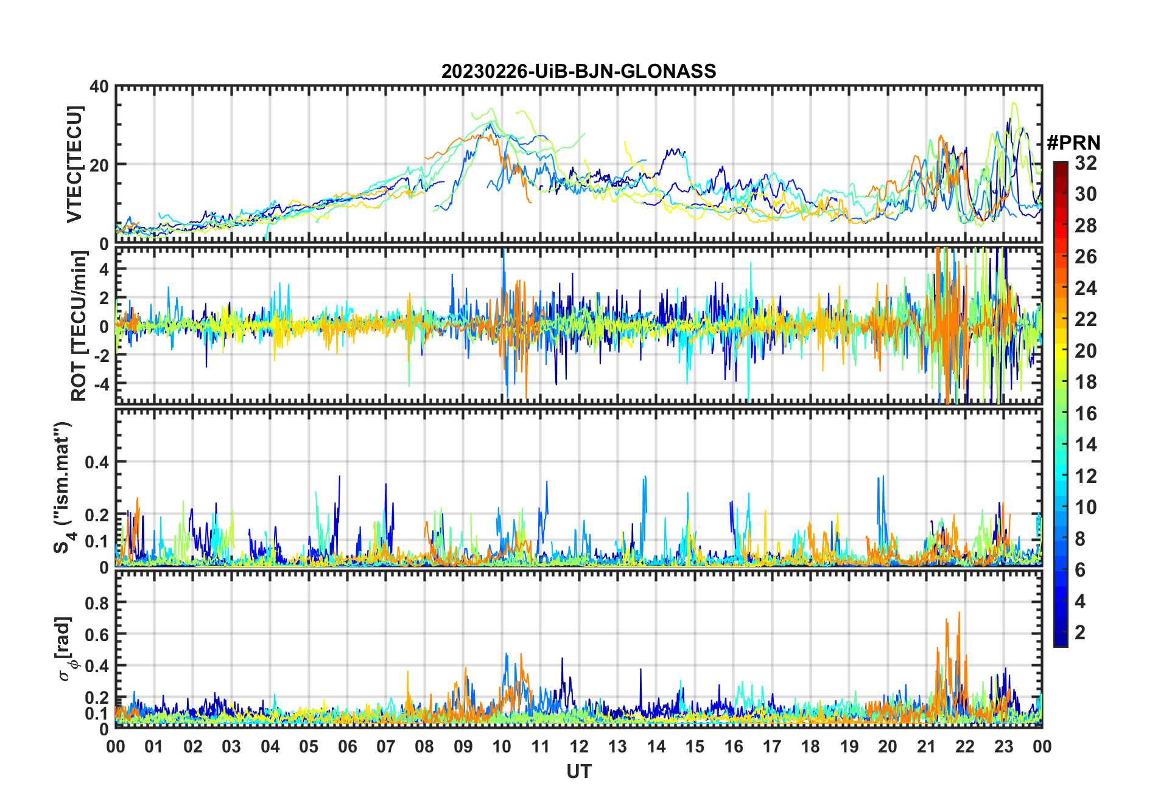Click the UT x-axis label
The height and width of the screenshot is (809, 1158).
click(578, 771)
